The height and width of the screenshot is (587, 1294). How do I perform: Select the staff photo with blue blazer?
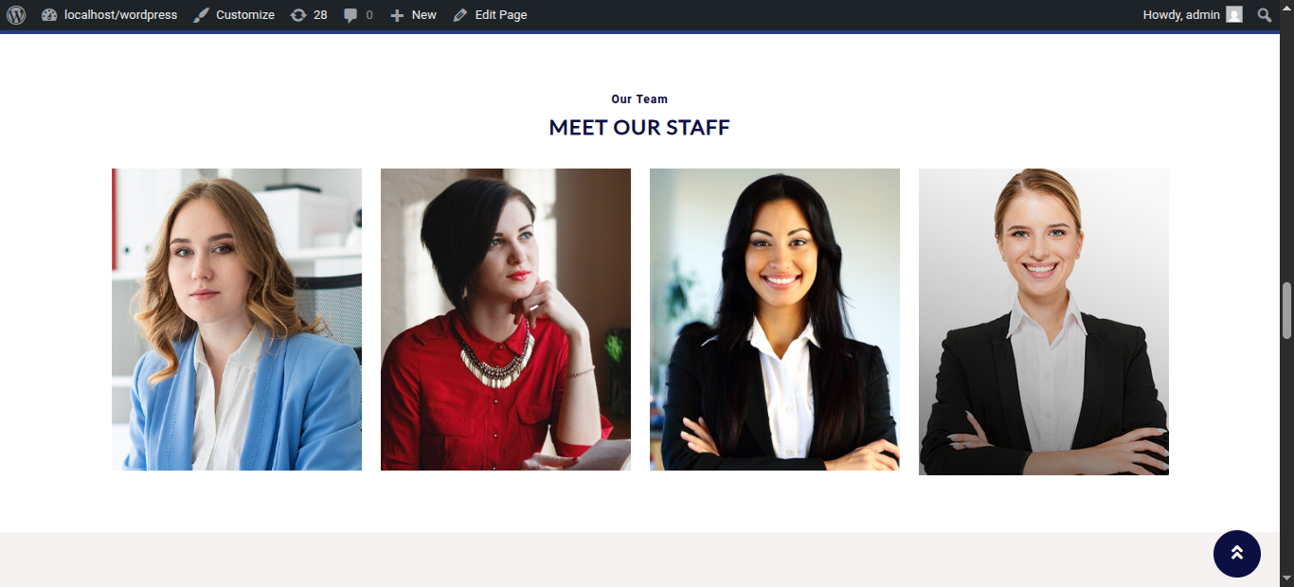[237, 320]
